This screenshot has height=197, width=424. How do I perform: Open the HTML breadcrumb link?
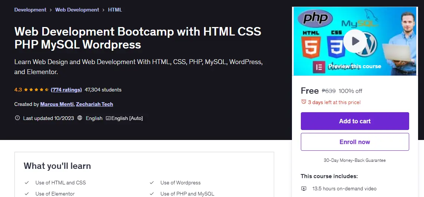click(115, 10)
